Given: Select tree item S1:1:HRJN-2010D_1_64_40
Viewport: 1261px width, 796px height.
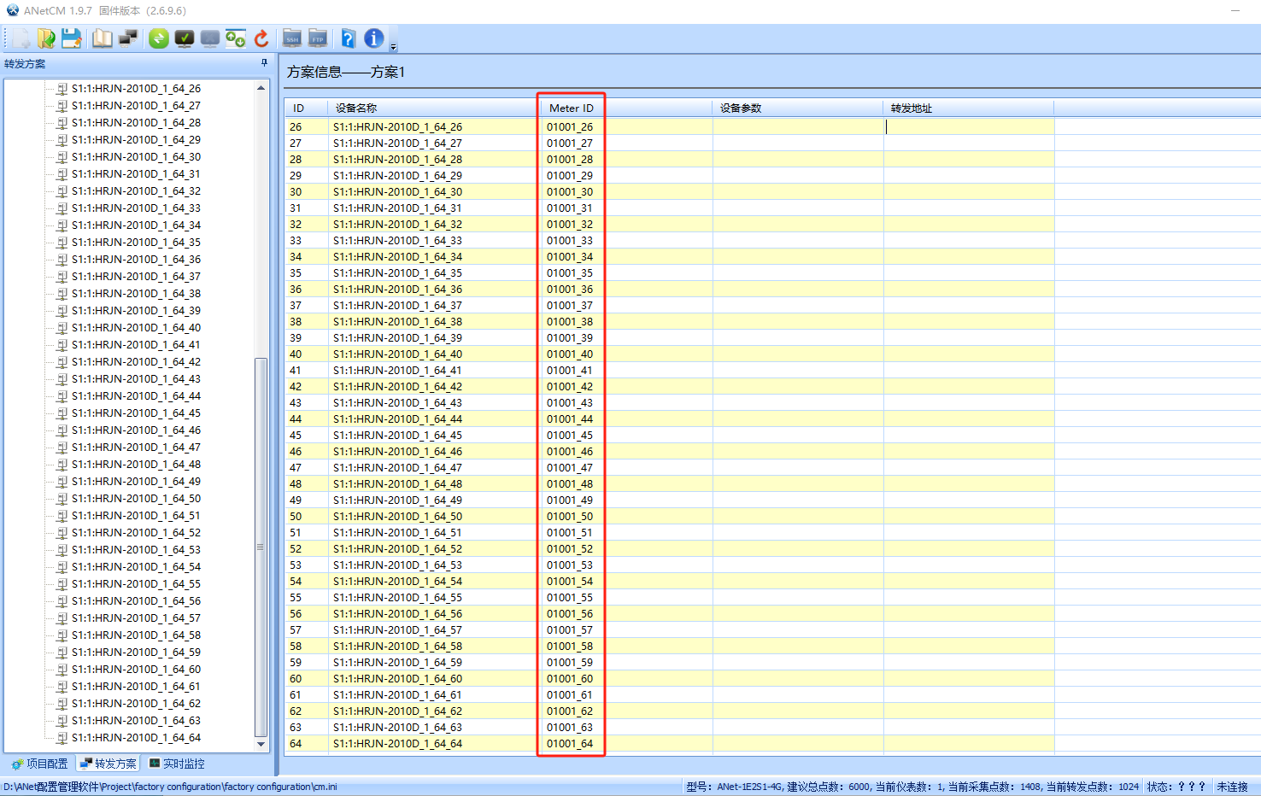Looking at the screenshot, I should [136, 328].
